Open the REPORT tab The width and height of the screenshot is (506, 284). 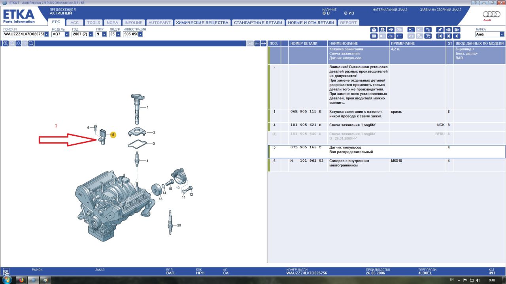point(348,22)
